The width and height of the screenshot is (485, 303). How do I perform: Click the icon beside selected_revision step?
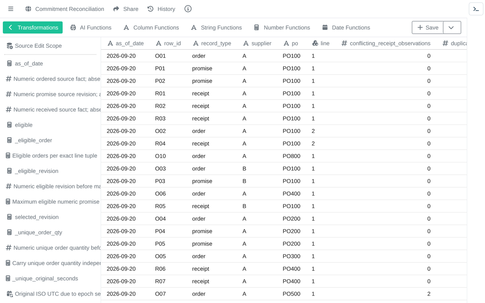pos(9,217)
